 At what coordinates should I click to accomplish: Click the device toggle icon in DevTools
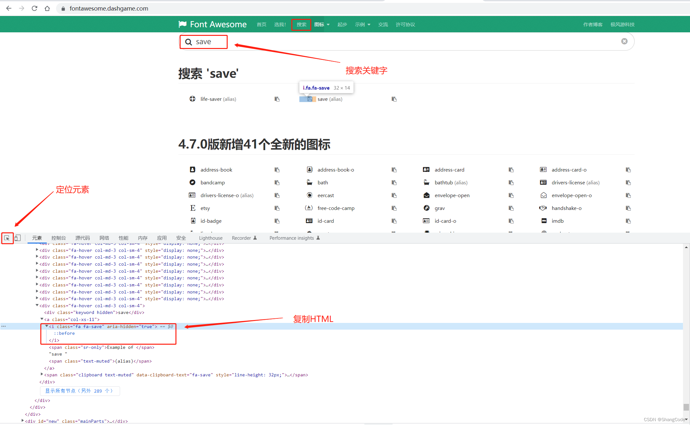point(18,238)
